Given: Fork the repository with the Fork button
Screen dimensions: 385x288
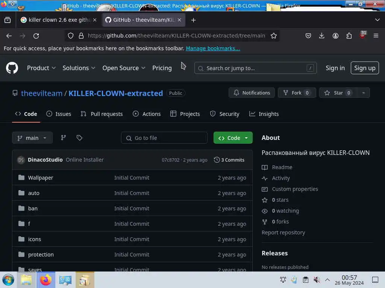Looking at the screenshot, I should click(x=297, y=93).
